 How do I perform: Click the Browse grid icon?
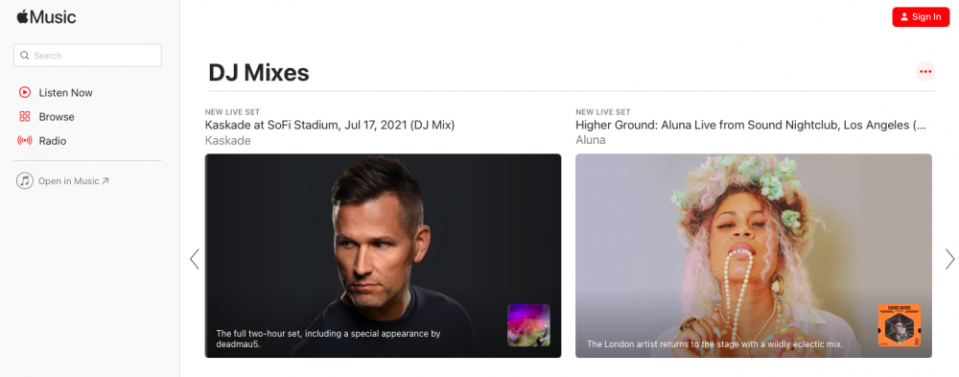coord(25,116)
